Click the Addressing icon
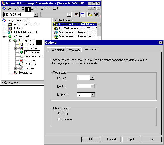This screenshot has height=145, width=164. pyautogui.click(x=21, y=48)
